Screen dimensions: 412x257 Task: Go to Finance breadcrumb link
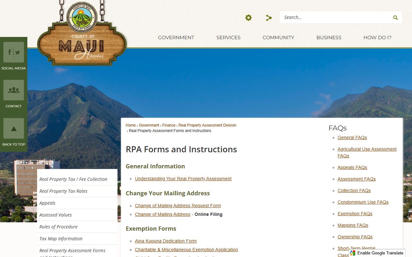tap(169, 125)
